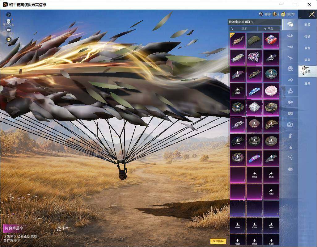Open the collector badge icon (收藏家)
The width and height of the screenshot is (317, 247).
coord(8,40)
